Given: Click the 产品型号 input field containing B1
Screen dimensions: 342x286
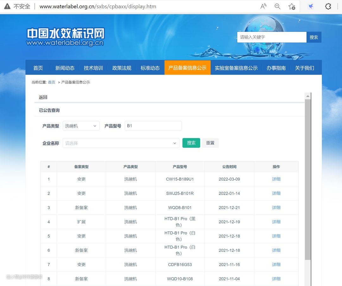Looking at the screenshot, I should coord(153,126).
